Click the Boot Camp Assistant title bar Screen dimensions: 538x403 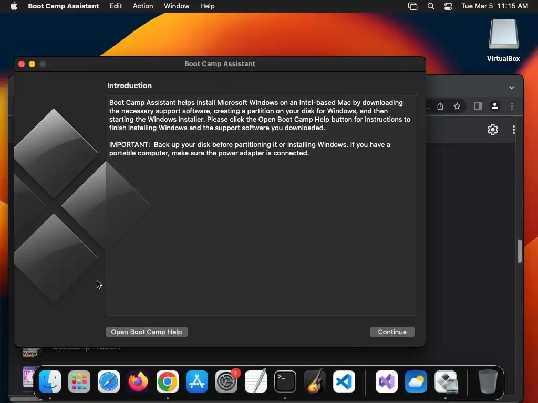(x=220, y=63)
